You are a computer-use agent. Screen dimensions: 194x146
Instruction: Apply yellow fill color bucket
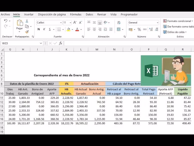pyautogui.click(x=69, y=29)
